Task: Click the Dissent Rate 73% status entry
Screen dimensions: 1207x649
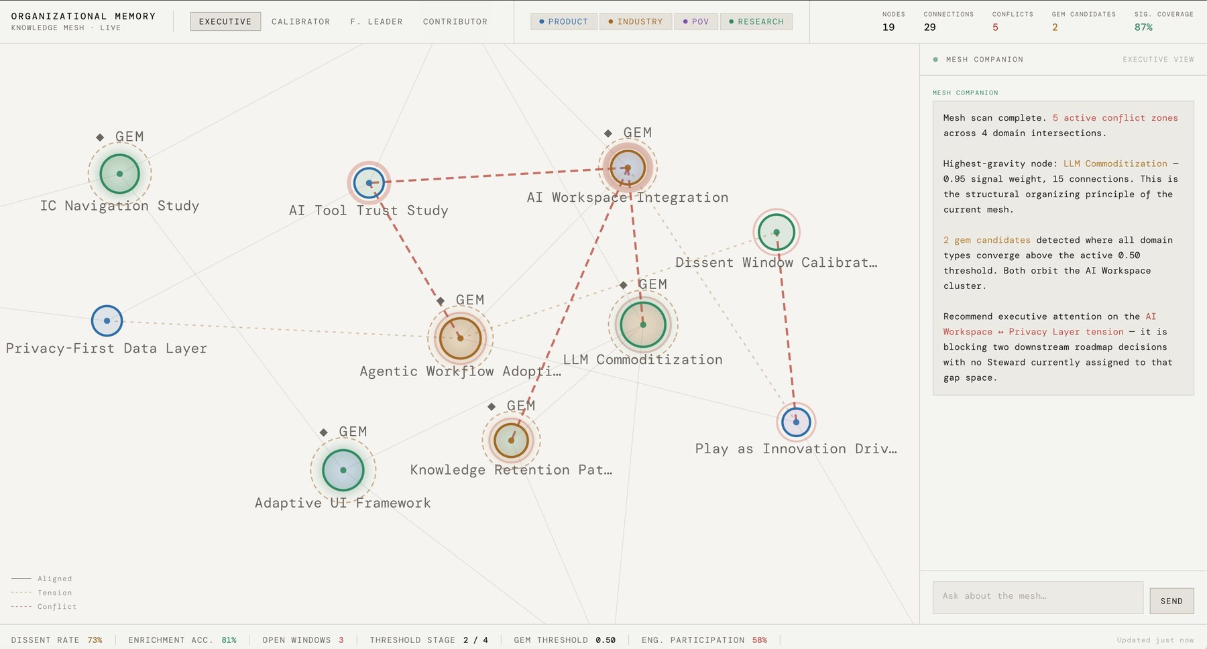Action: [x=57, y=640]
